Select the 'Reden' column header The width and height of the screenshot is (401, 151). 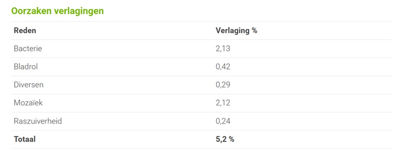tap(25, 31)
